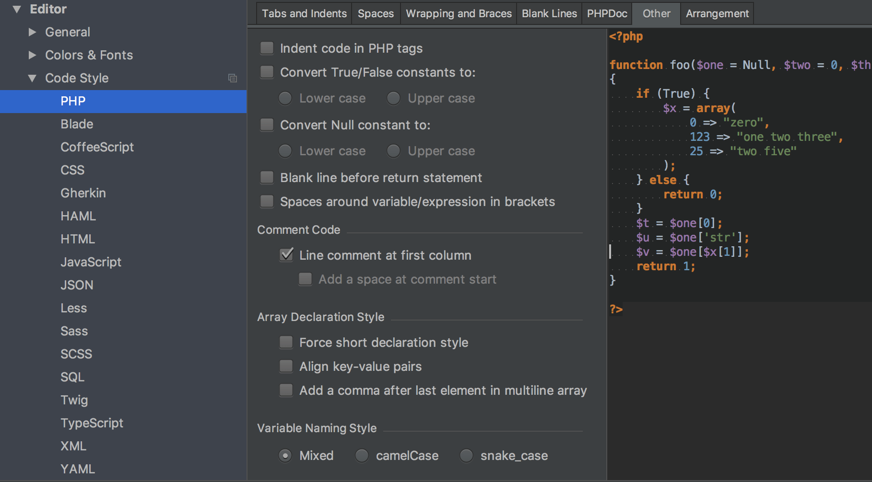Open the Arrangement tab
872x482 pixels.
[x=717, y=13]
